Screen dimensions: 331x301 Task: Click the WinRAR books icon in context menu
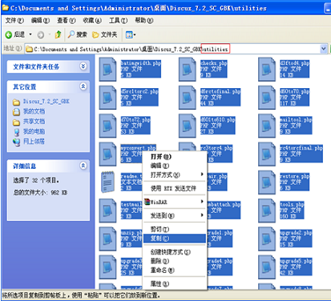[147, 202]
